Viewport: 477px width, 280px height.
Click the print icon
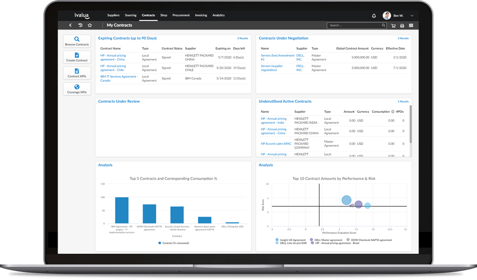pos(402,26)
